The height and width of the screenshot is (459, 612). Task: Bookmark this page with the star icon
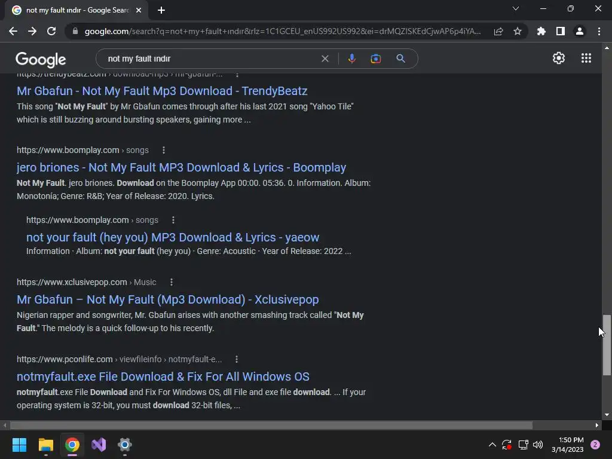(x=518, y=31)
